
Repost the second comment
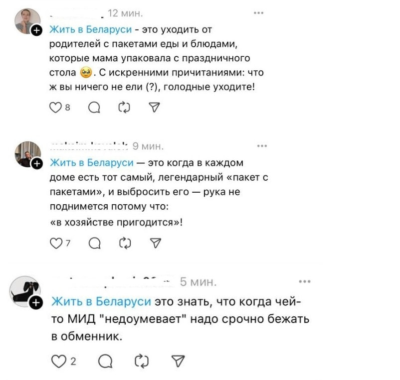point(125,243)
